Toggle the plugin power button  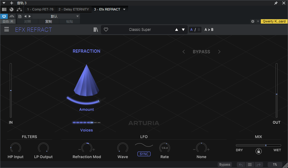tap(4, 16)
